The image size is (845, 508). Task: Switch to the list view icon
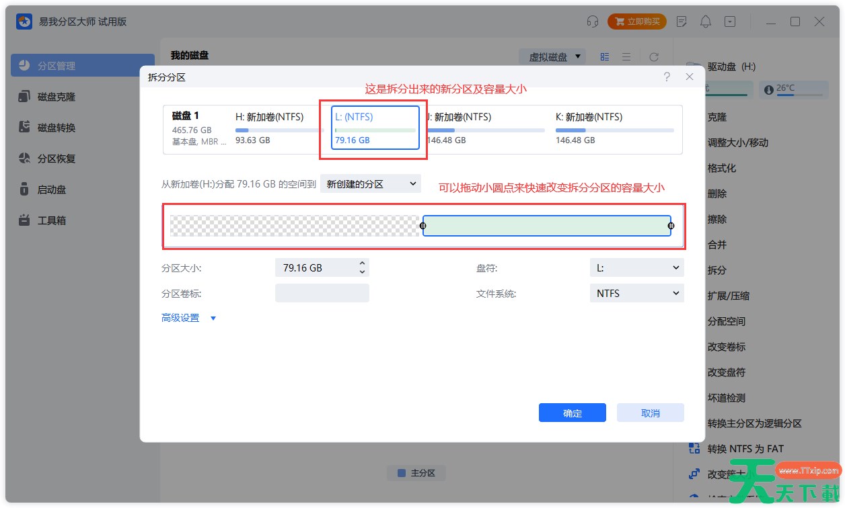[x=626, y=57]
